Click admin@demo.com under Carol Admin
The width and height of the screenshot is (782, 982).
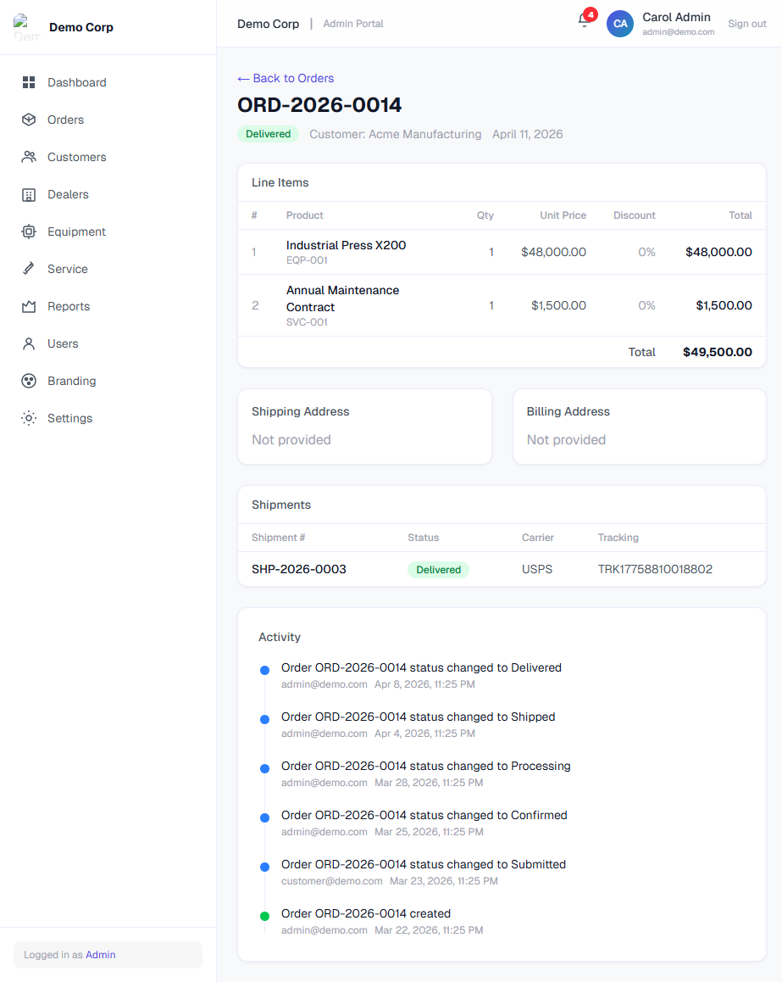[x=678, y=32]
